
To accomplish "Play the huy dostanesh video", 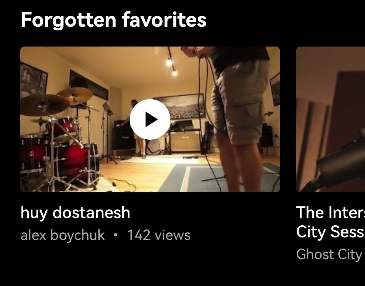I will (150, 119).
